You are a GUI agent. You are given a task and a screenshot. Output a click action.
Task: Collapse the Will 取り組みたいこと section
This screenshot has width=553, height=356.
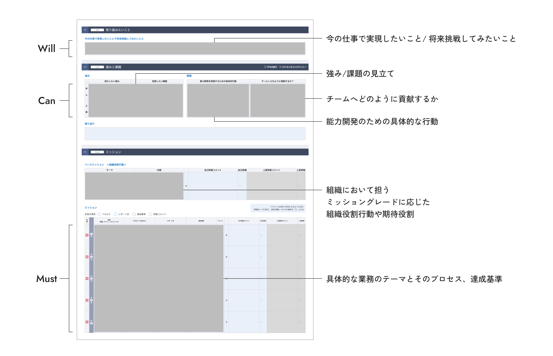(85, 30)
